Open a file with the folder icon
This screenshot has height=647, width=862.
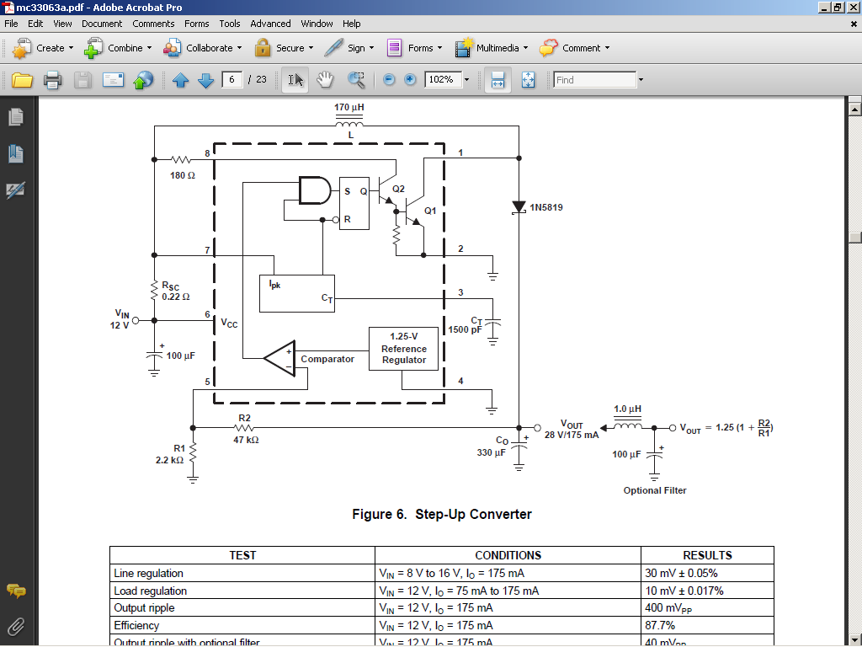(x=22, y=80)
